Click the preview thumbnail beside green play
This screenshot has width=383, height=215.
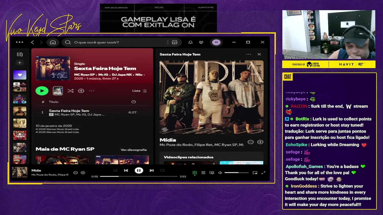click(x=58, y=91)
